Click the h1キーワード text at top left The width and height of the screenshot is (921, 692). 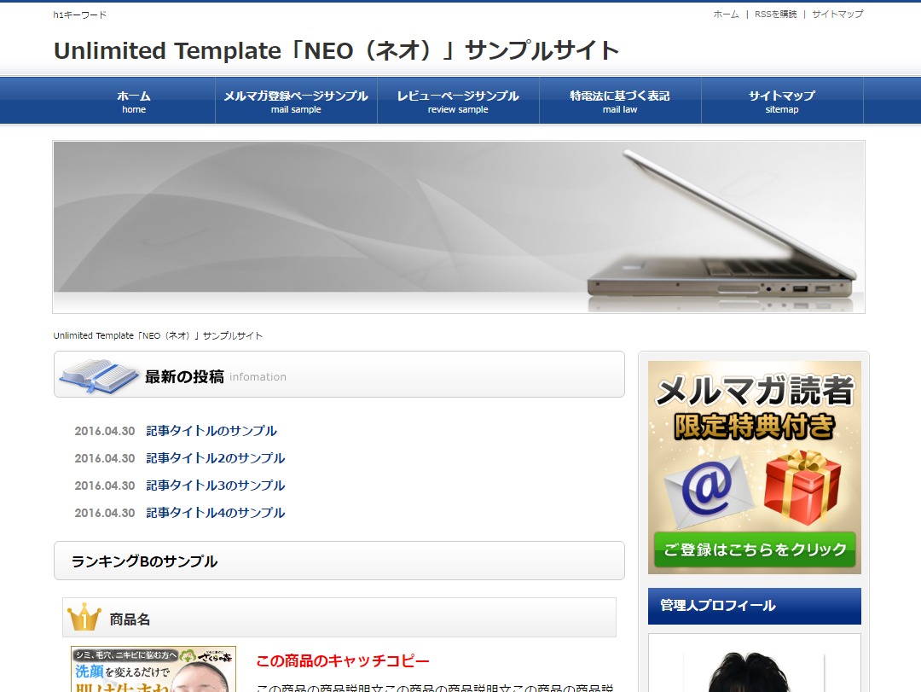78,14
